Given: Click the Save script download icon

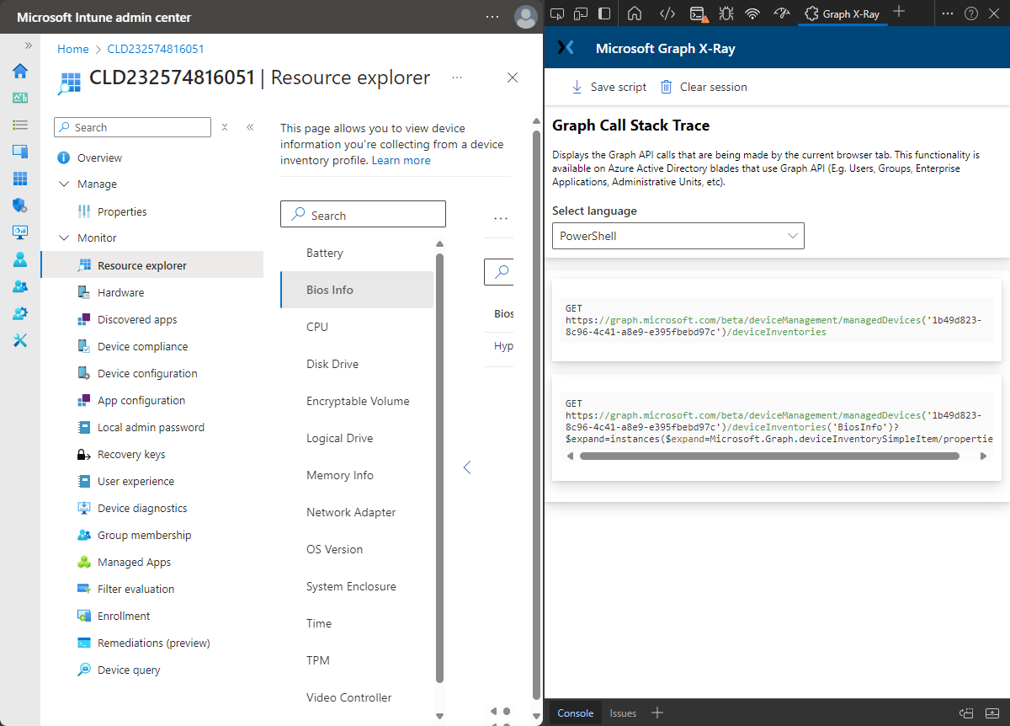Looking at the screenshot, I should point(577,87).
